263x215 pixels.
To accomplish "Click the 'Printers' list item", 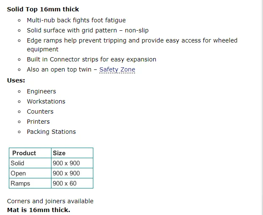I will click(38, 122).
